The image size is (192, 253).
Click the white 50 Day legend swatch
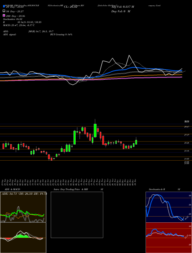click(x=4, y=11)
